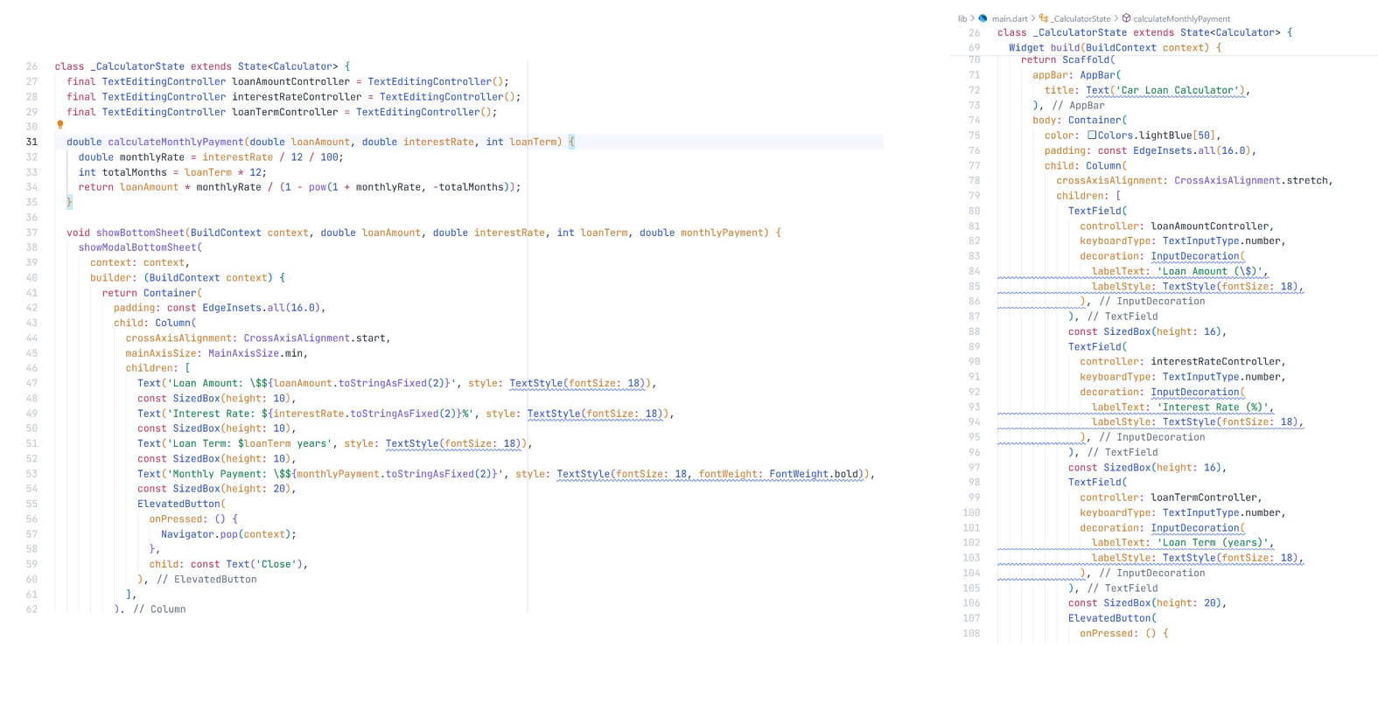Viewport: 1378px width, 710px height.
Task: Click the method cube icon beside calculateMonthlyPayment breadcrumb
Action: point(1127,18)
